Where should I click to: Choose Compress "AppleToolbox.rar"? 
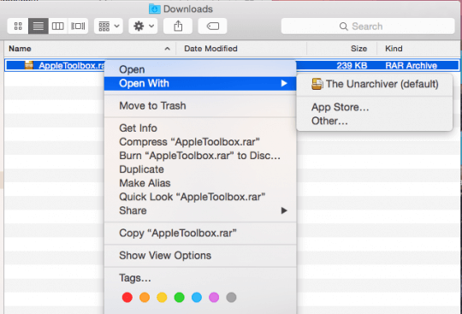(200, 142)
